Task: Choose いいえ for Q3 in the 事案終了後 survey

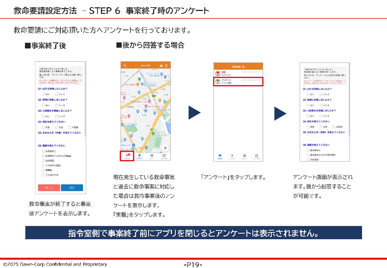Action: click(56, 116)
